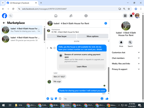144x108 pixels.
Task: Open the notifications bell with red badge
Action: pyautogui.click(x=131, y=16)
